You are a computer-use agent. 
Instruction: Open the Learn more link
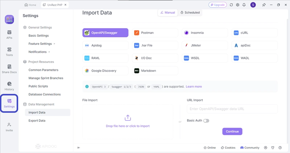[194, 86]
